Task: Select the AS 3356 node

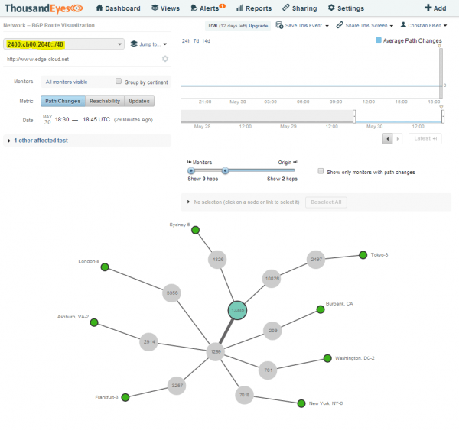Action: point(172,293)
